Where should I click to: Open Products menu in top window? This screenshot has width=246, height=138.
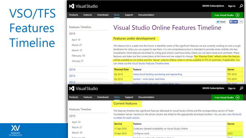(74, 15)
